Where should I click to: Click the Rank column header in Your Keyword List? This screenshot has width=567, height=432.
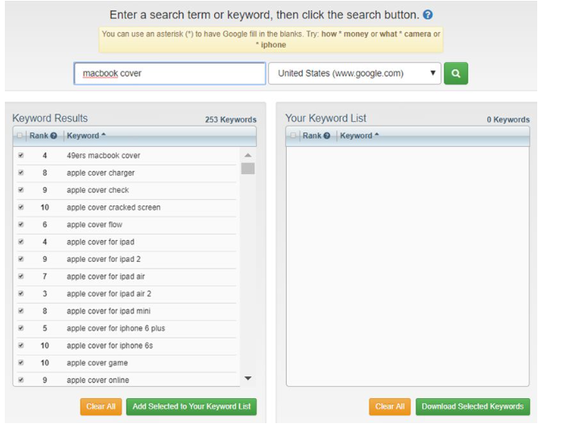[x=312, y=135]
